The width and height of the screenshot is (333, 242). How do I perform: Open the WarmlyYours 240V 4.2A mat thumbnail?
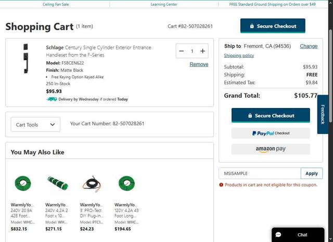tap(58, 183)
